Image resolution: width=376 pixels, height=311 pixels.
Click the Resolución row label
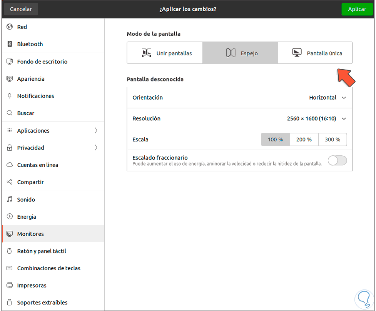pos(146,119)
